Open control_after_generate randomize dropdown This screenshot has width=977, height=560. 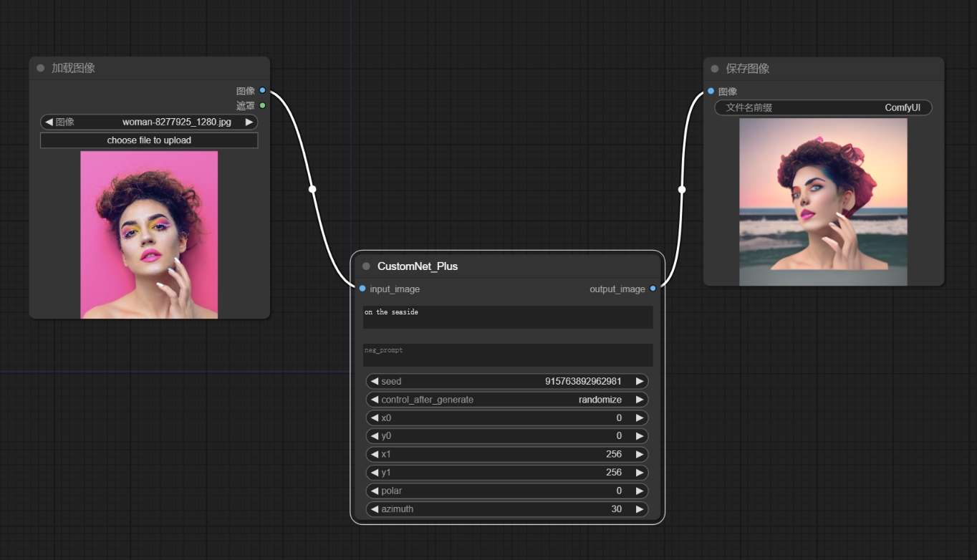tap(507, 400)
